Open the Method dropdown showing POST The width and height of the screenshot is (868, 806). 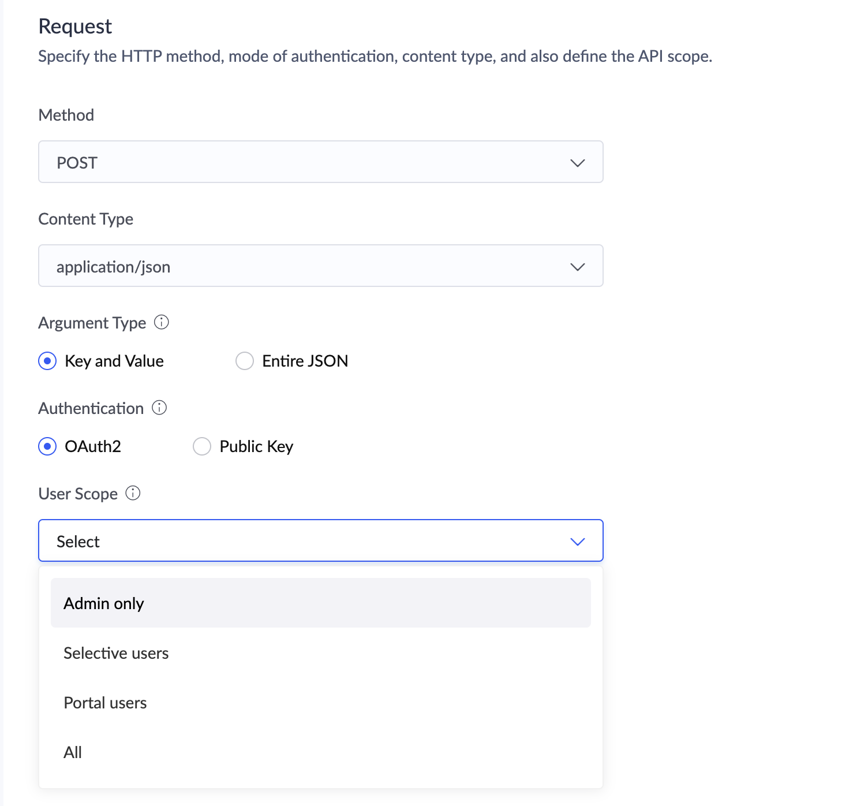tap(320, 162)
